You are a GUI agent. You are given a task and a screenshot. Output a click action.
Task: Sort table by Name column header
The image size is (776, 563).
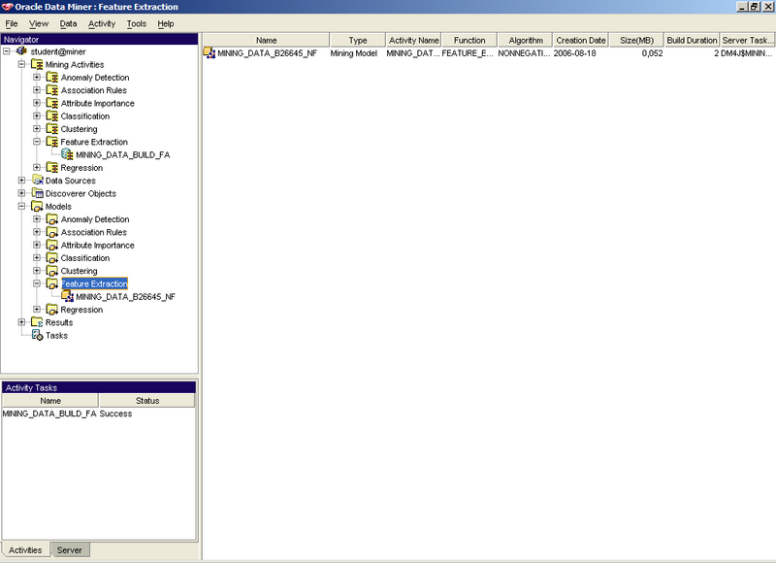click(x=266, y=40)
